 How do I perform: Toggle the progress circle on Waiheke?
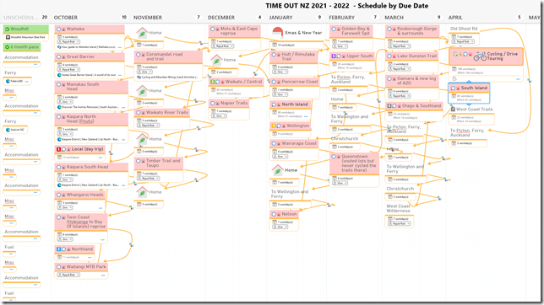point(58,29)
